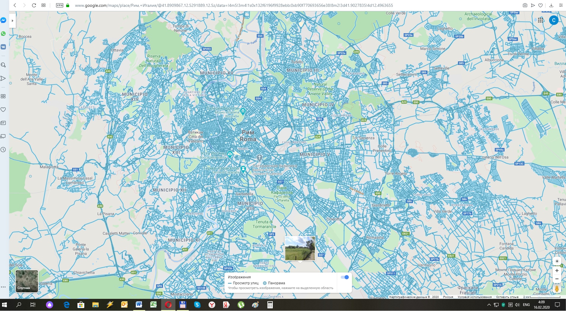Open the news feed icon in the sidebar
Screen dimensions: 566x311
(3, 123)
